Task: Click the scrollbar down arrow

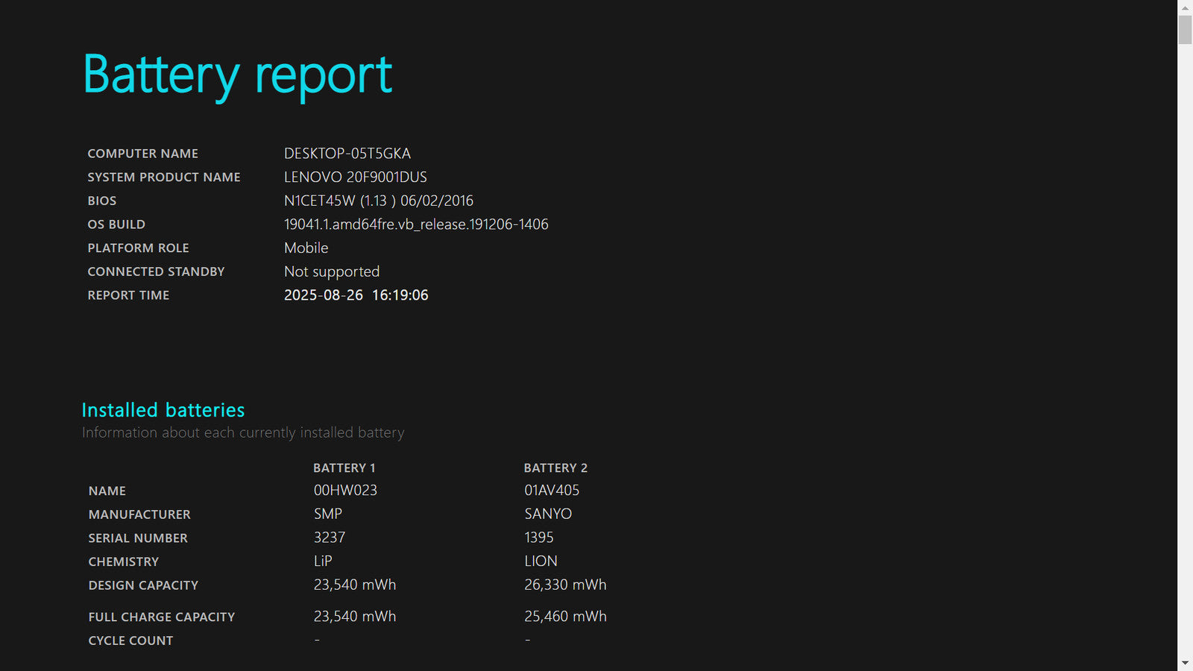Action: tap(1185, 664)
